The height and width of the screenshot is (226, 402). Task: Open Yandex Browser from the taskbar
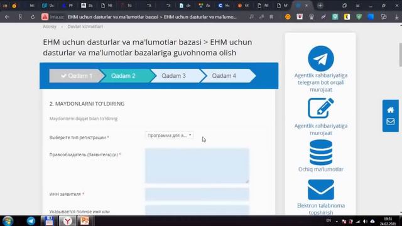[x=67, y=220]
